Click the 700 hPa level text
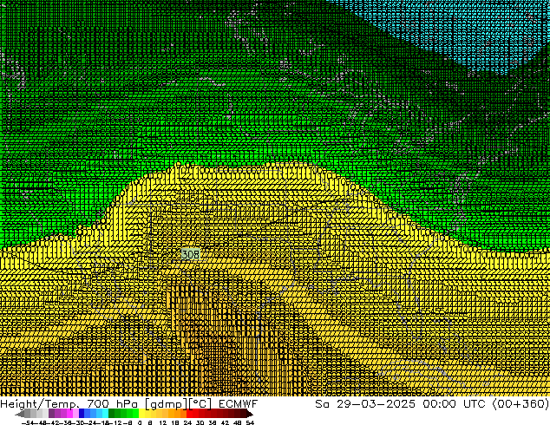Screen dimensions: 550x425 tap(113, 404)
